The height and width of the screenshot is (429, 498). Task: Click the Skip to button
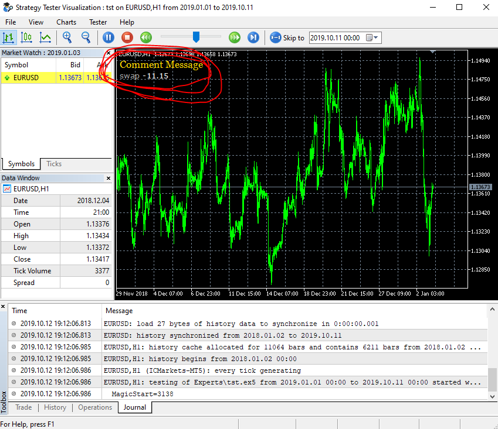click(x=287, y=37)
